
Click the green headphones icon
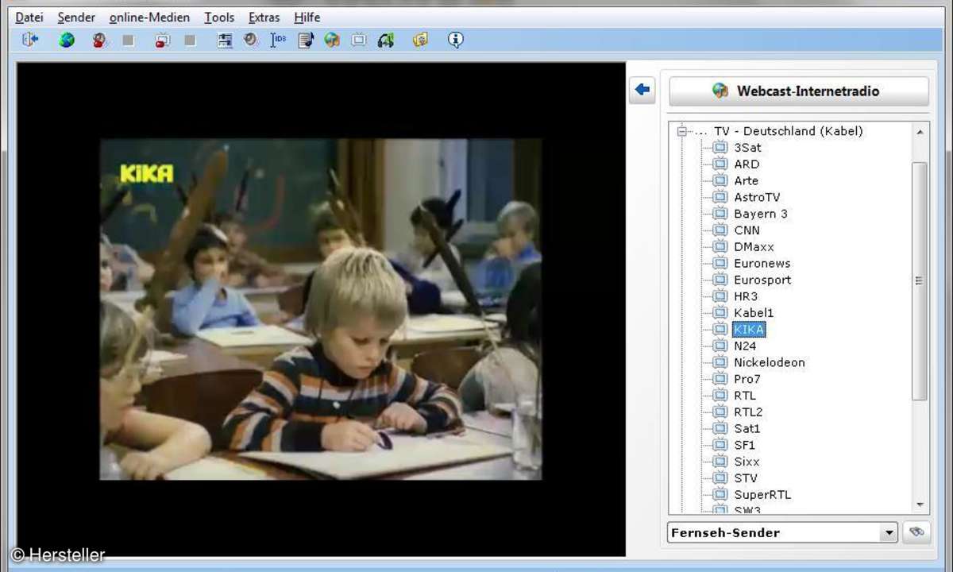tap(386, 40)
